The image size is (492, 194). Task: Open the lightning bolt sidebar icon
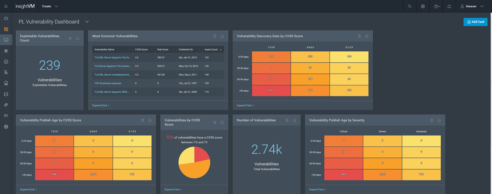pos(6,72)
